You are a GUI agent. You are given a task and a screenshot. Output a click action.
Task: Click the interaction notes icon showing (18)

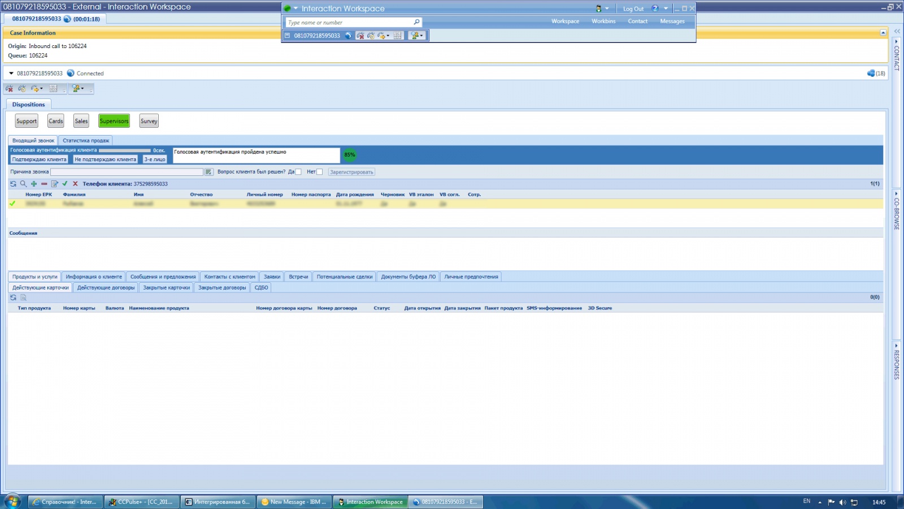click(876, 74)
